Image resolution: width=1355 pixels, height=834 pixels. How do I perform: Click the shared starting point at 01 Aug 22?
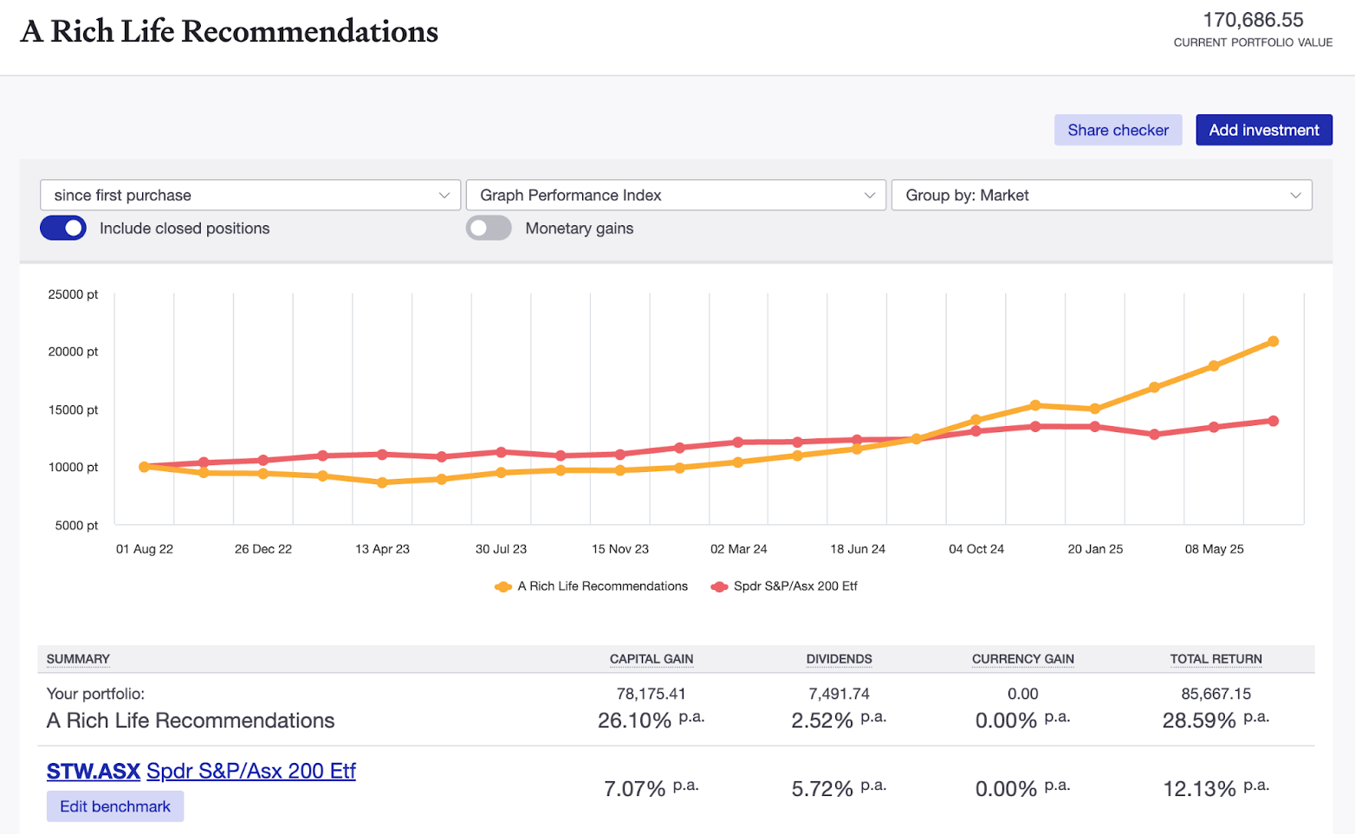(x=145, y=467)
